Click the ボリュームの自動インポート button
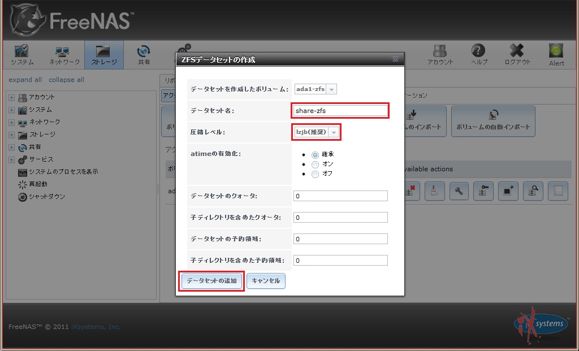This screenshot has height=351, width=579. tap(493, 121)
